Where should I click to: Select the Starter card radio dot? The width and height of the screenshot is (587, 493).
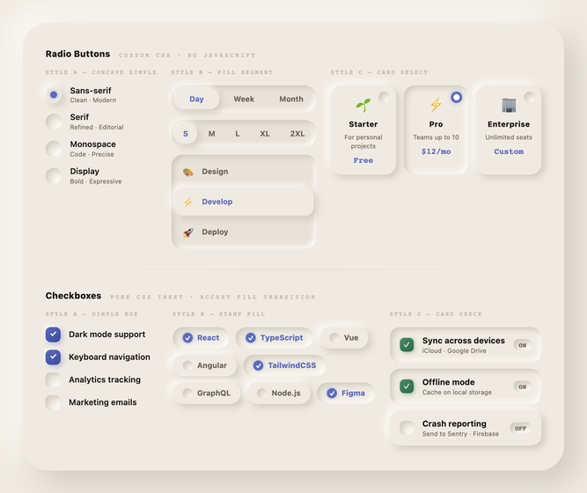click(x=384, y=98)
